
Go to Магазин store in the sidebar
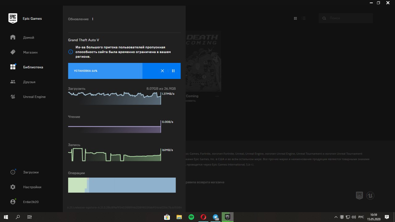click(x=30, y=52)
